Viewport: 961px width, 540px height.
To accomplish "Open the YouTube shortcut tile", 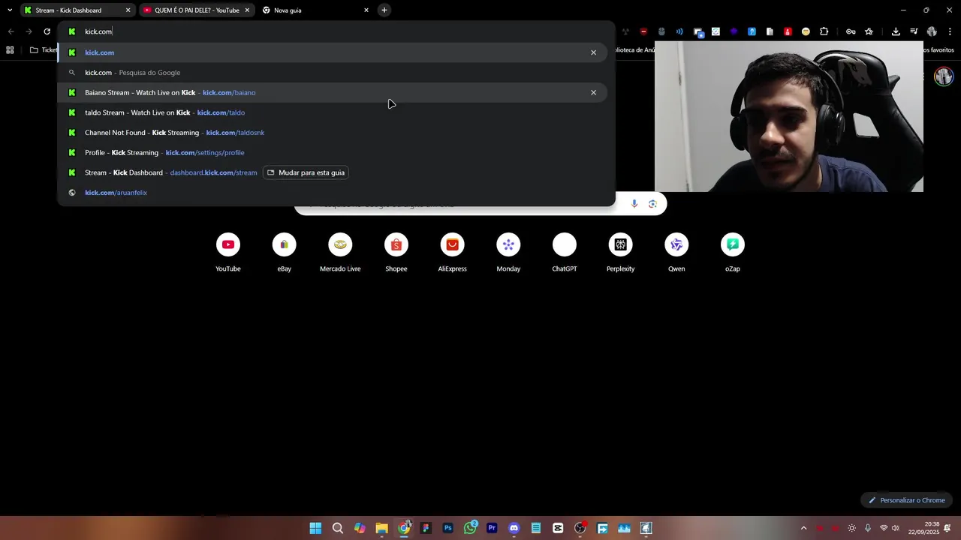I will click(x=228, y=253).
